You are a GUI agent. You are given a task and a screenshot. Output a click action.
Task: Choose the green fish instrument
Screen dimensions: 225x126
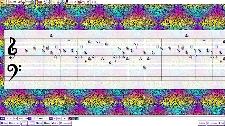click(x=15, y=2)
